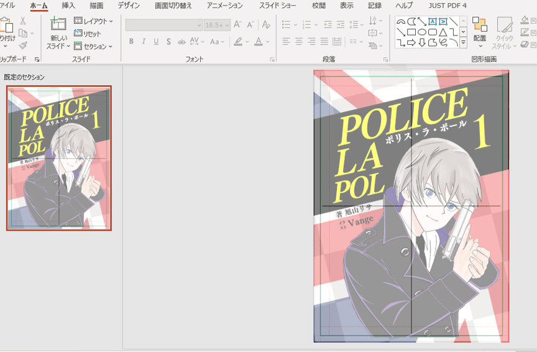Screen dimensions: 537x352
Task: Open the 段落 dialog launcher
Action: tap(385, 60)
